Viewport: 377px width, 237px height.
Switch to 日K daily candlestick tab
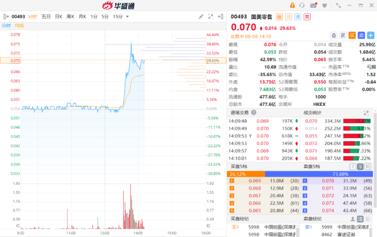(59, 17)
